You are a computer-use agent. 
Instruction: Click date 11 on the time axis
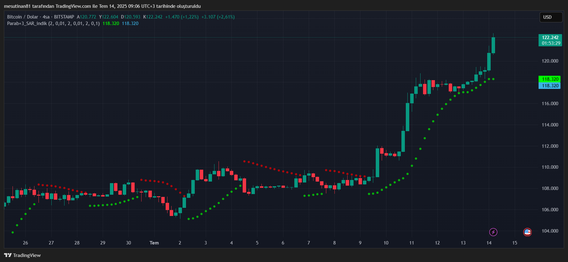pyautogui.click(x=411, y=243)
